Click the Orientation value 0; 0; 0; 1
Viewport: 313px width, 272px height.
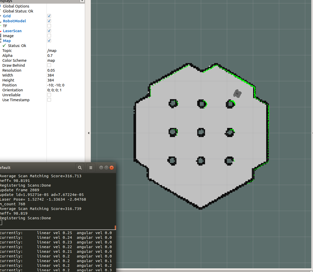click(x=66, y=90)
